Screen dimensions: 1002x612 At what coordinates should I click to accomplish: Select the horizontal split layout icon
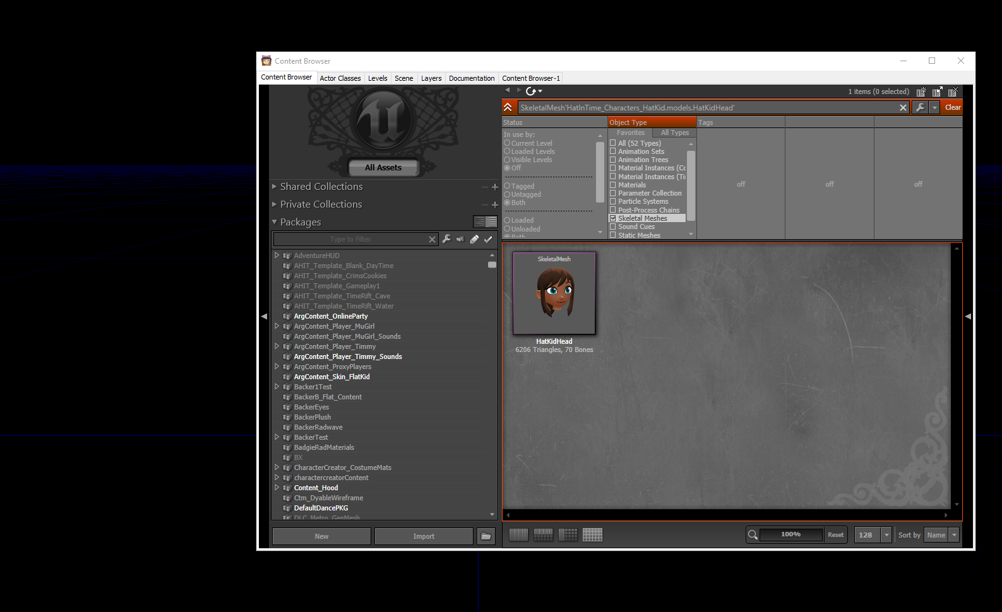pyautogui.click(x=543, y=535)
